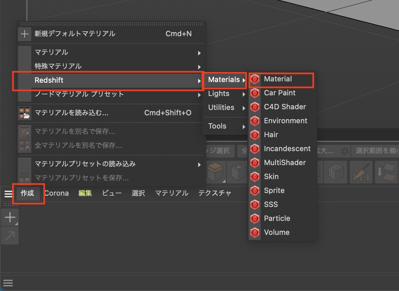399x291 pixels.
Task: Click the マテリアルを読み込む folder icon
Action: point(25,113)
